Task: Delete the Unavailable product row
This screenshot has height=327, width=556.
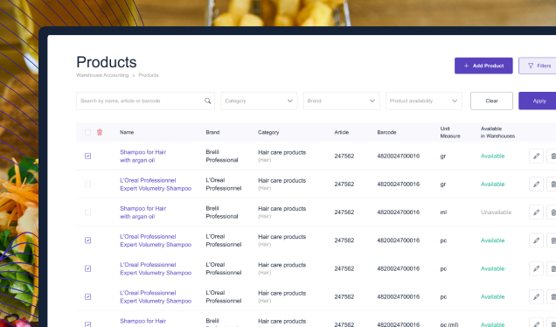Action: 552,212
